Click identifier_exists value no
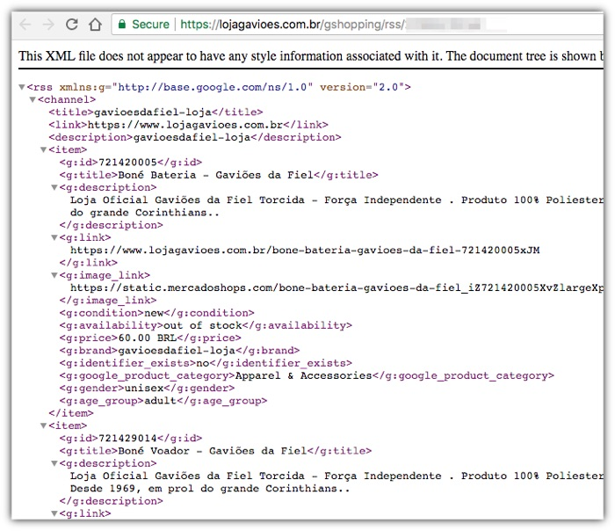Screen dimensions: 615x531 202,363
